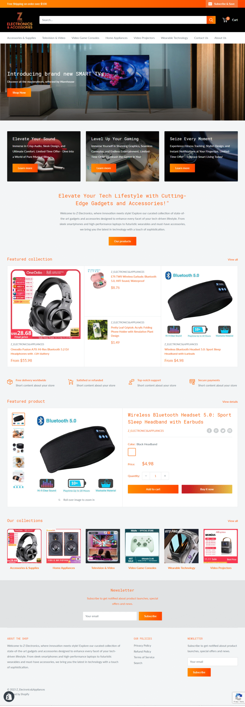Viewport: 245px width, 707px height.
Task: Open Video Game Consoles menu item
Action: tap(85, 38)
